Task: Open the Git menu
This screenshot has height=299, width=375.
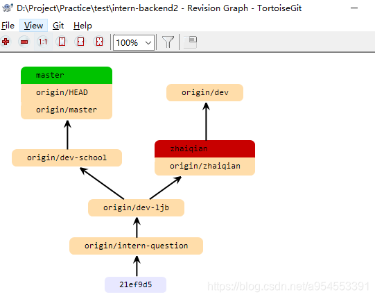Action: tap(58, 26)
